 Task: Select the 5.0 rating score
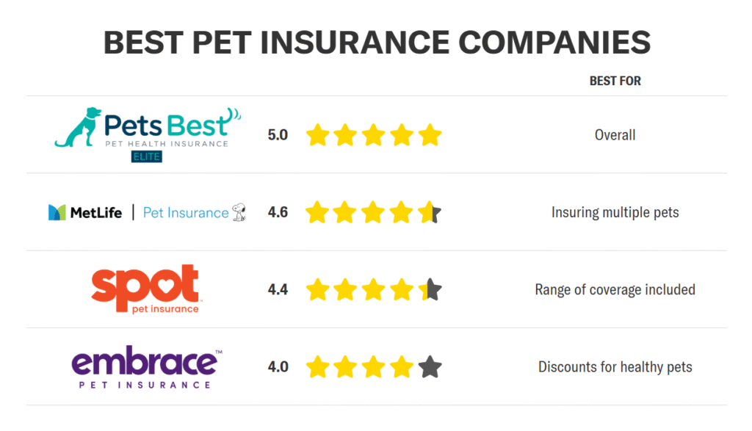pyautogui.click(x=278, y=134)
